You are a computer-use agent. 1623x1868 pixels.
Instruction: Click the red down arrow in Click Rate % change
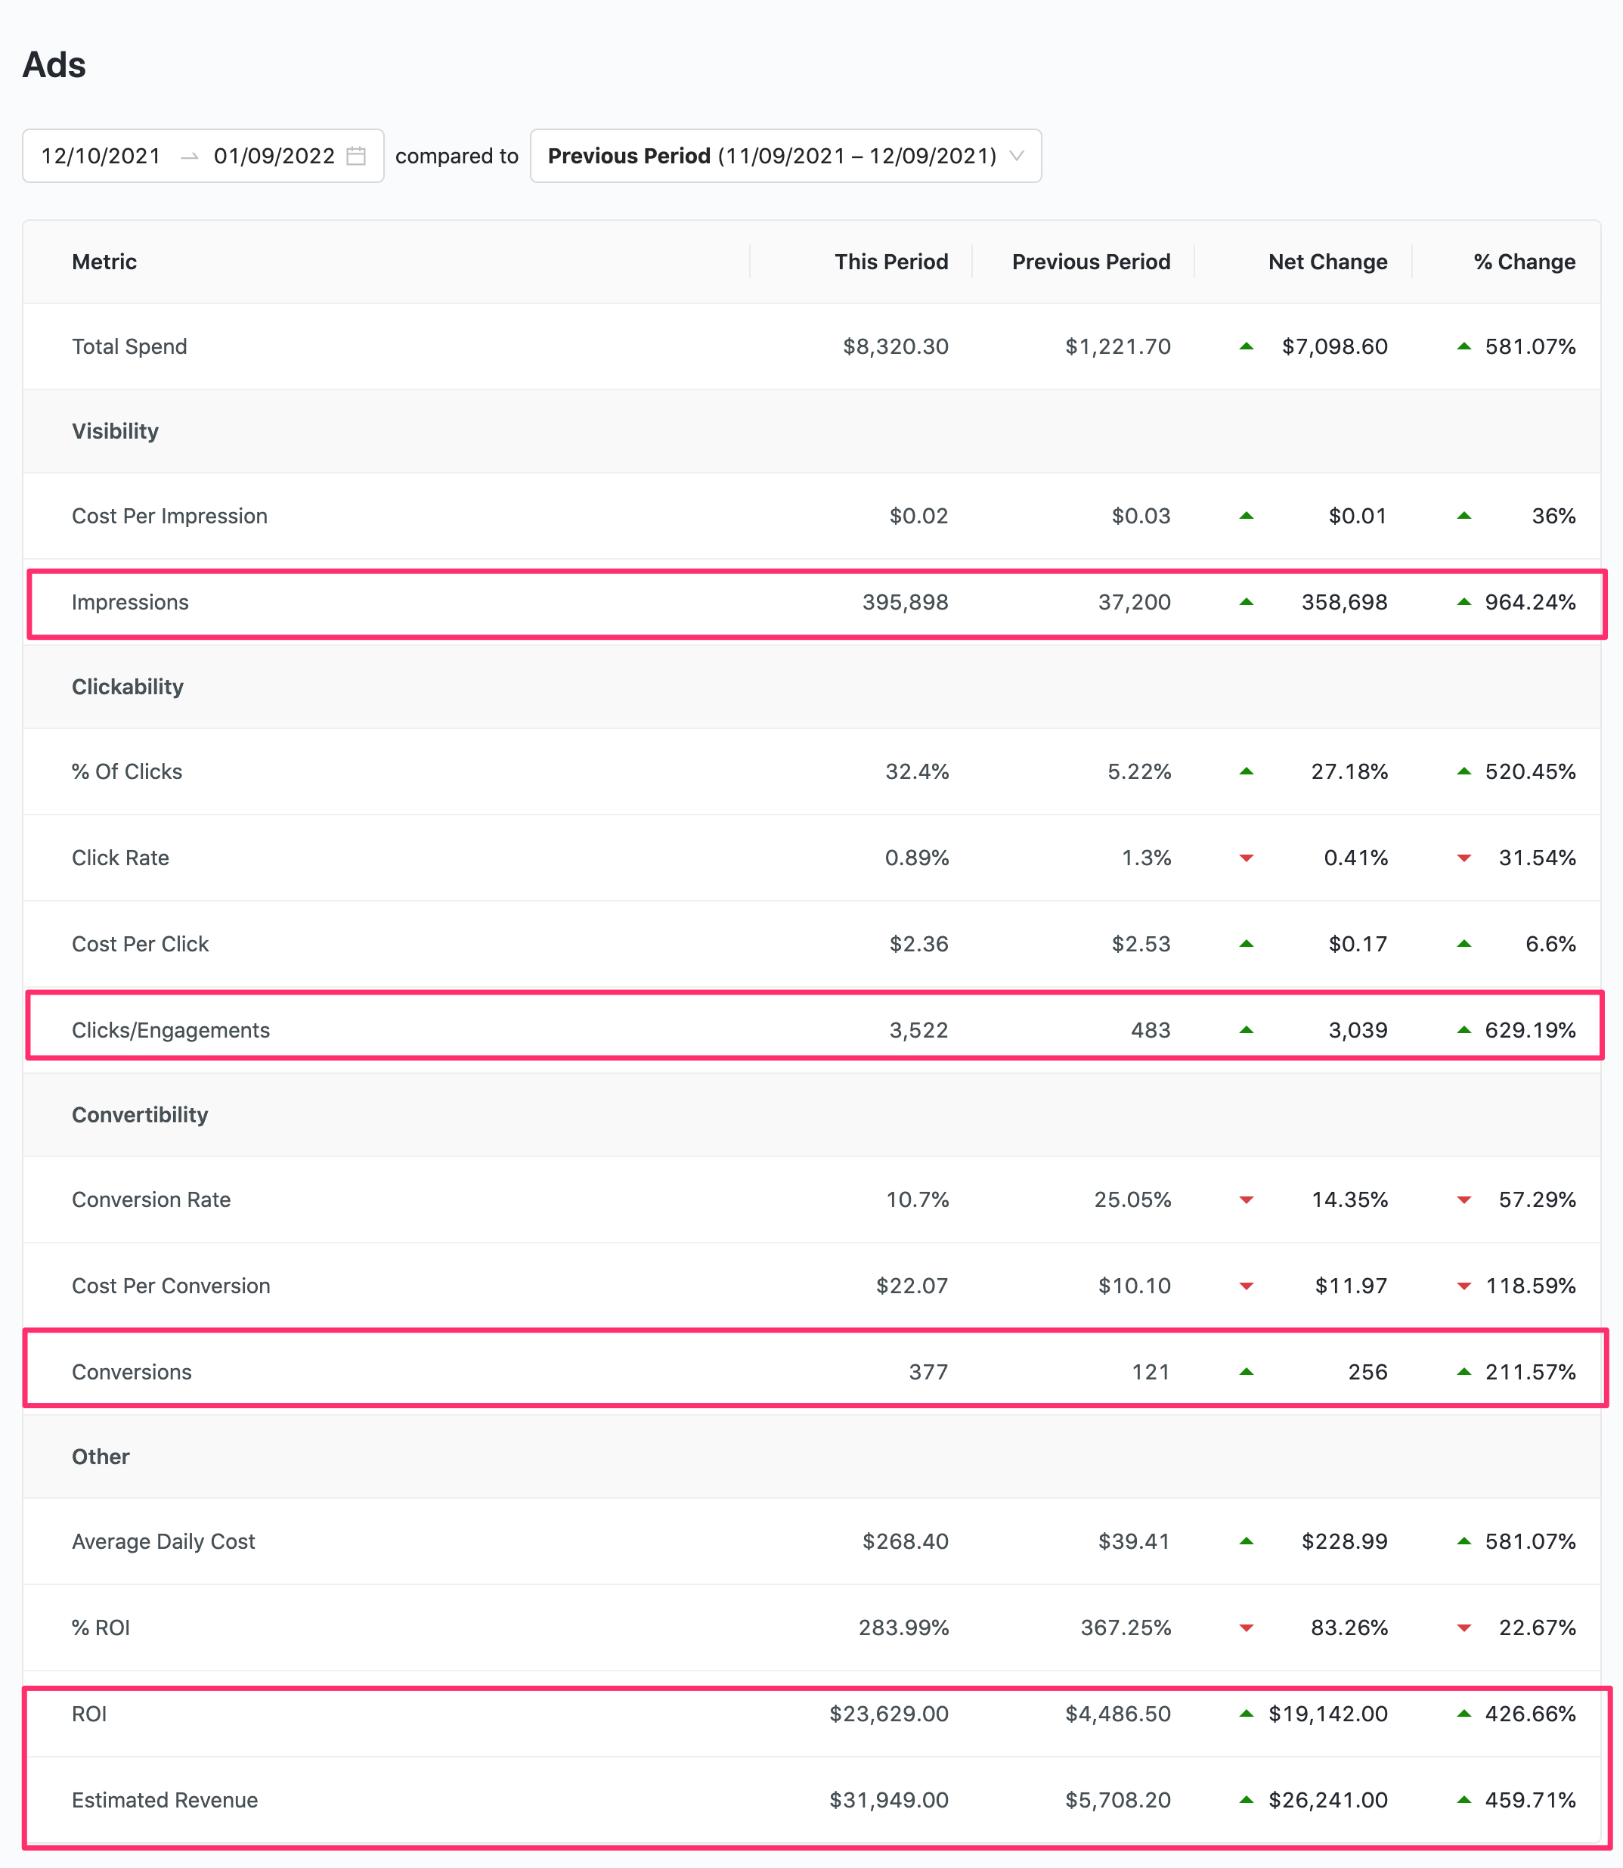[x=1463, y=858]
